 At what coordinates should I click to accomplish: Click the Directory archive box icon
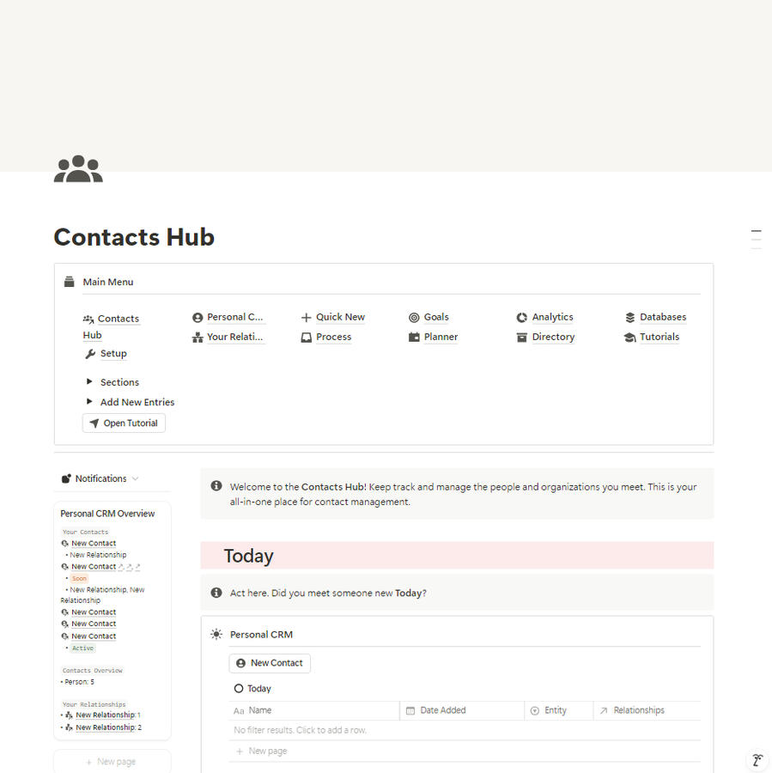pyautogui.click(x=521, y=338)
